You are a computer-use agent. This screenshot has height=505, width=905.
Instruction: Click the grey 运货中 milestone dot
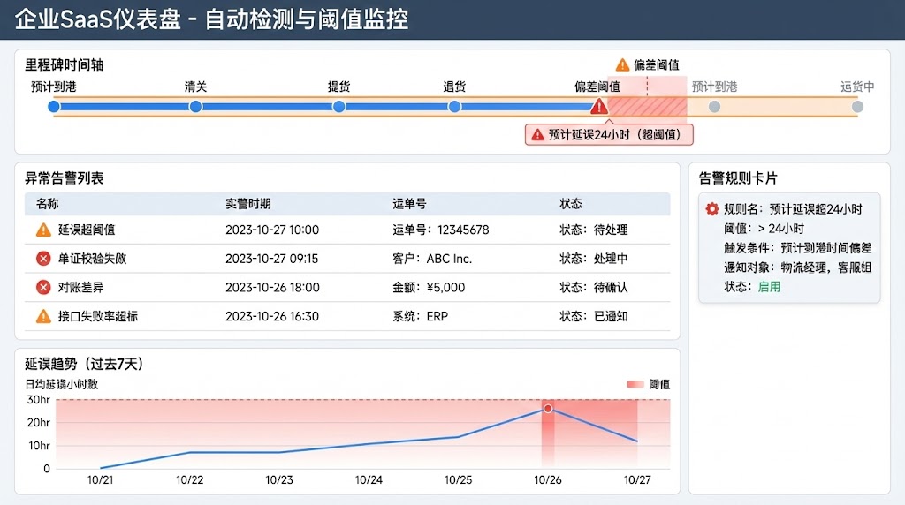pos(856,107)
